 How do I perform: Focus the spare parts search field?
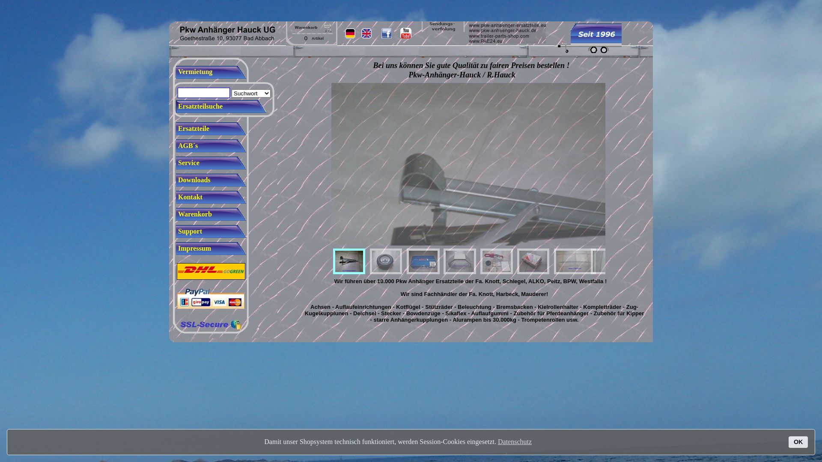pos(204,93)
